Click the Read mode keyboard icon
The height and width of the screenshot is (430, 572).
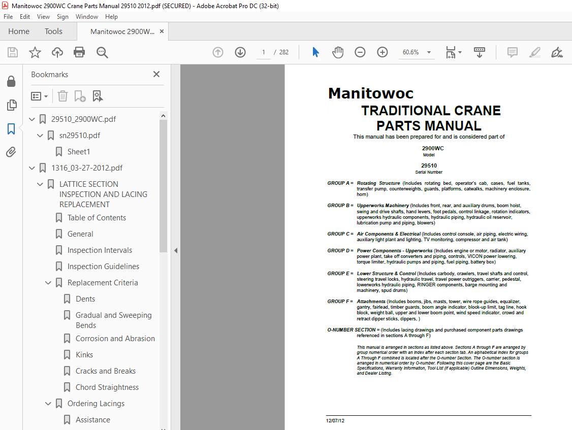[x=480, y=52]
